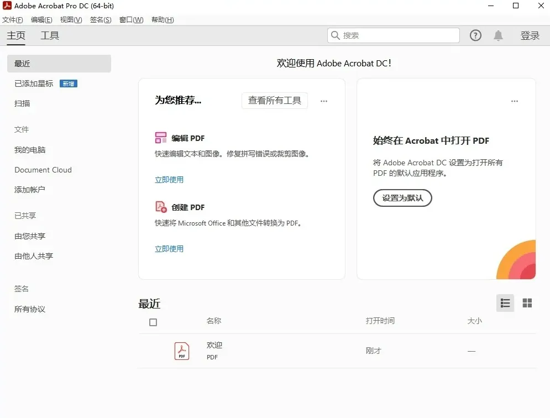Click the 刚才 open time cell
The image size is (550, 418).
tap(373, 351)
